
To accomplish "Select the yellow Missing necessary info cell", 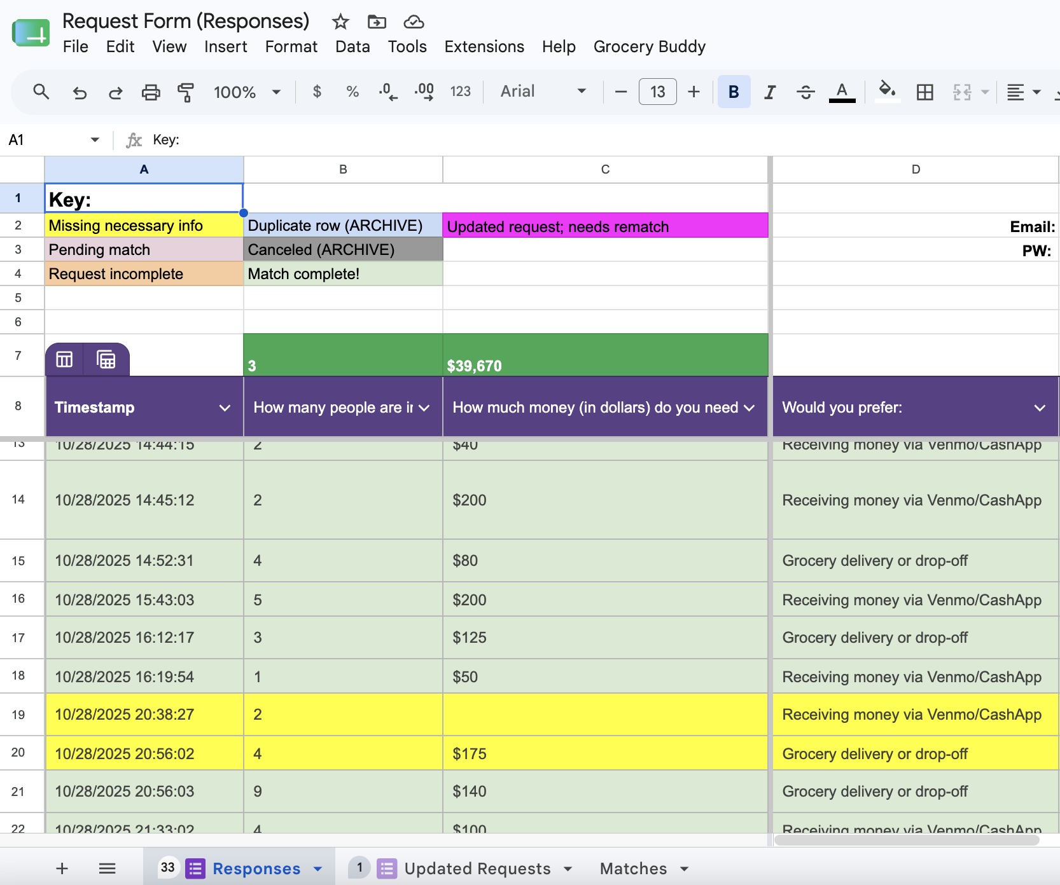I will 144,225.
